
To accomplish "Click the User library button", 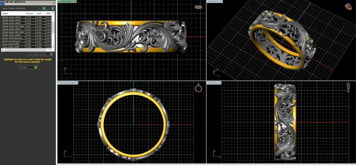I will pos(49,8).
